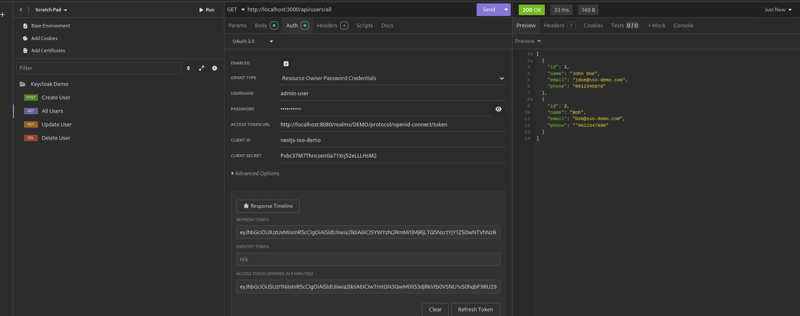
Task: Click the back arrow next to Scratch Pad
Action: [21, 10]
